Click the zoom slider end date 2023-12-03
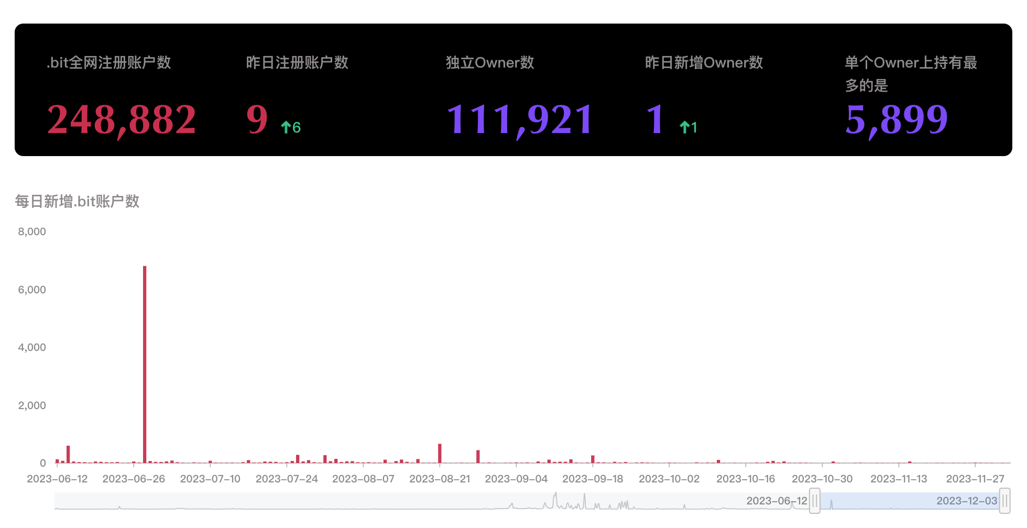The height and width of the screenshot is (528, 1027). coord(967,501)
